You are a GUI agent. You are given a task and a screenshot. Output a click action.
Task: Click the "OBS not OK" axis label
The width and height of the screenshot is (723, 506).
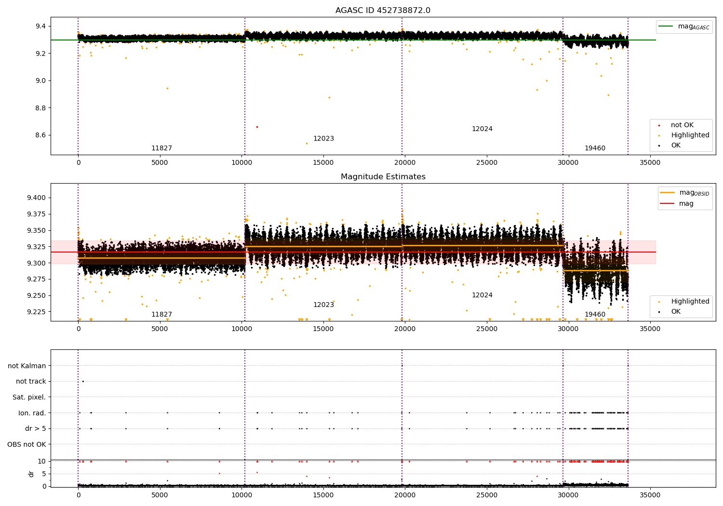pyautogui.click(x=27, y=444)
